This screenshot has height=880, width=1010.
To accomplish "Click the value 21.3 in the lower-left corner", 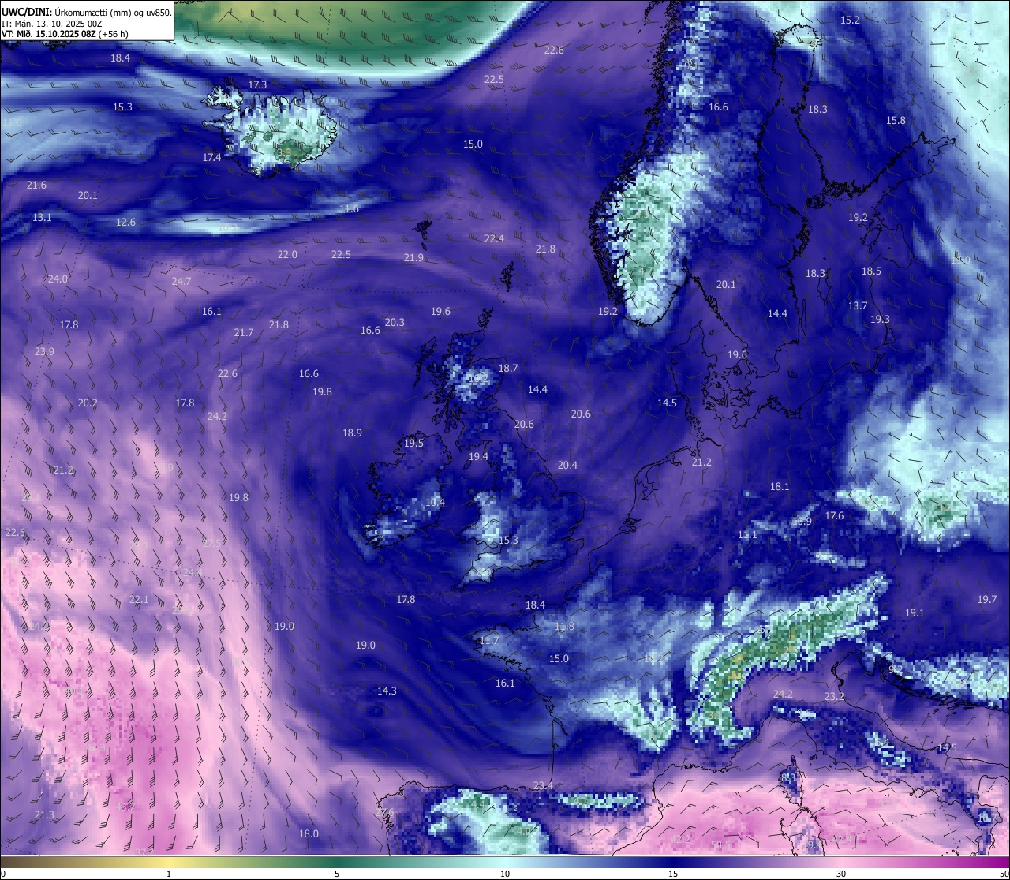I will tap(44, 815).
